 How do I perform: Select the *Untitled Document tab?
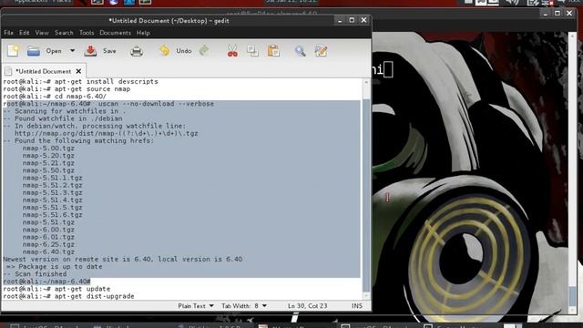pyautogui.click(x=43, y=71)
